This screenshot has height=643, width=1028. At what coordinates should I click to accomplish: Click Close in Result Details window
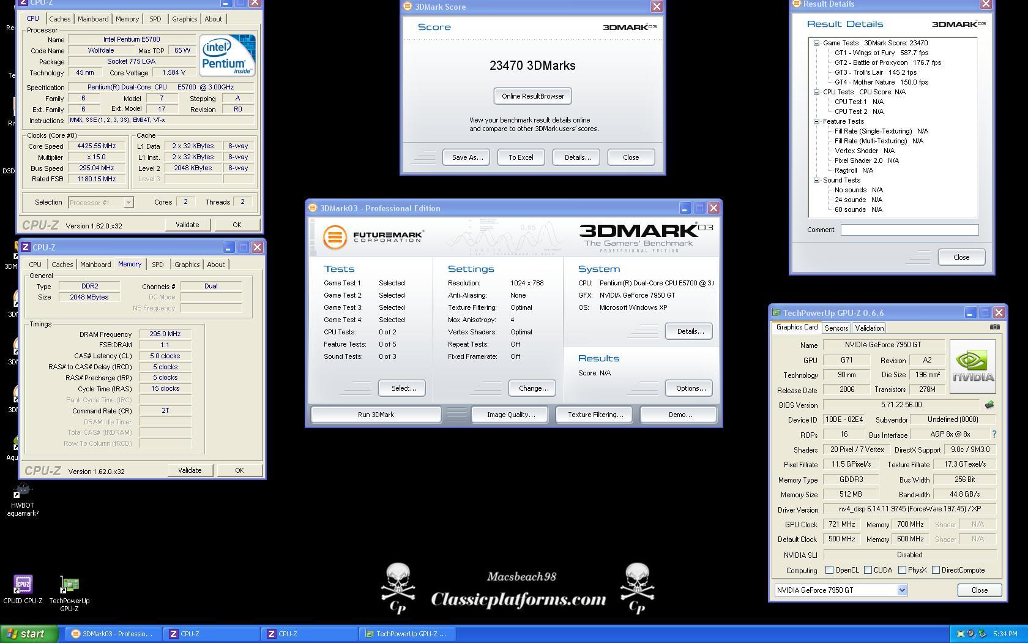point(961,257)
